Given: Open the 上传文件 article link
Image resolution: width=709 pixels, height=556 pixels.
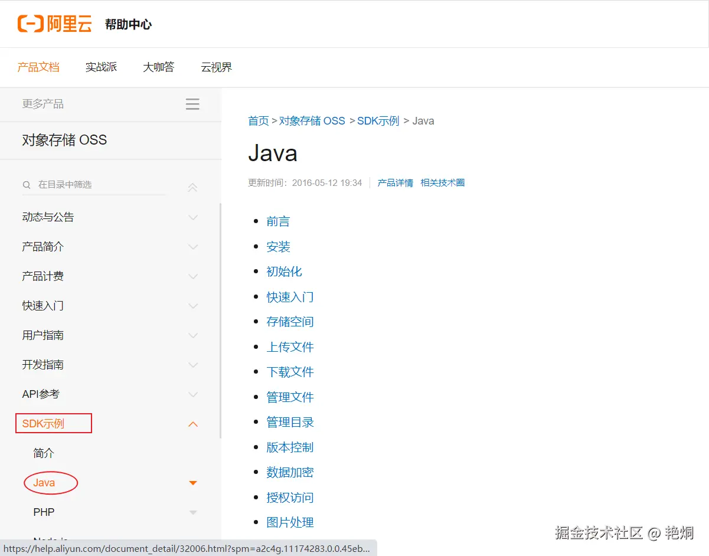Looking at the screenshot, I should coord(290,347).
